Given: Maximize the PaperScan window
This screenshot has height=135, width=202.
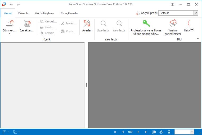Looking at the screenshot, I should pos(188,4).
